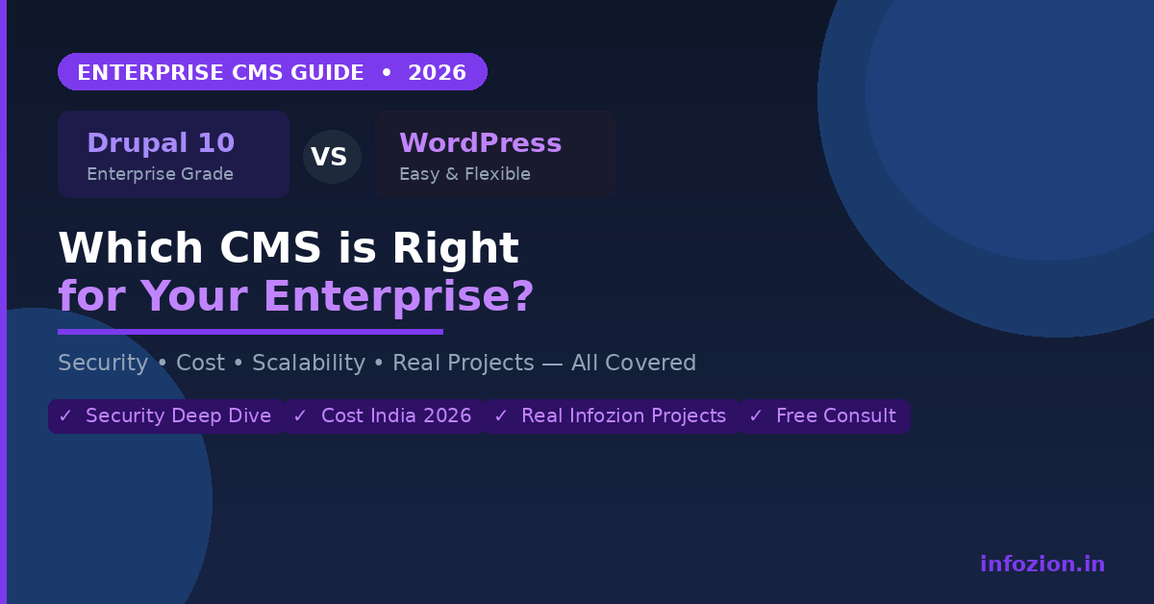This screenshot has width=1154, height=604.
Task: Click the checkmark icon beside Security Deep Dive
Action: pyautogui.click(x=64, y=415)
